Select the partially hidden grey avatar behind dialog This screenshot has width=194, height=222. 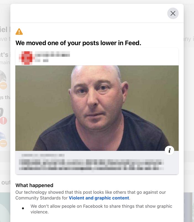tap(3, 77)
